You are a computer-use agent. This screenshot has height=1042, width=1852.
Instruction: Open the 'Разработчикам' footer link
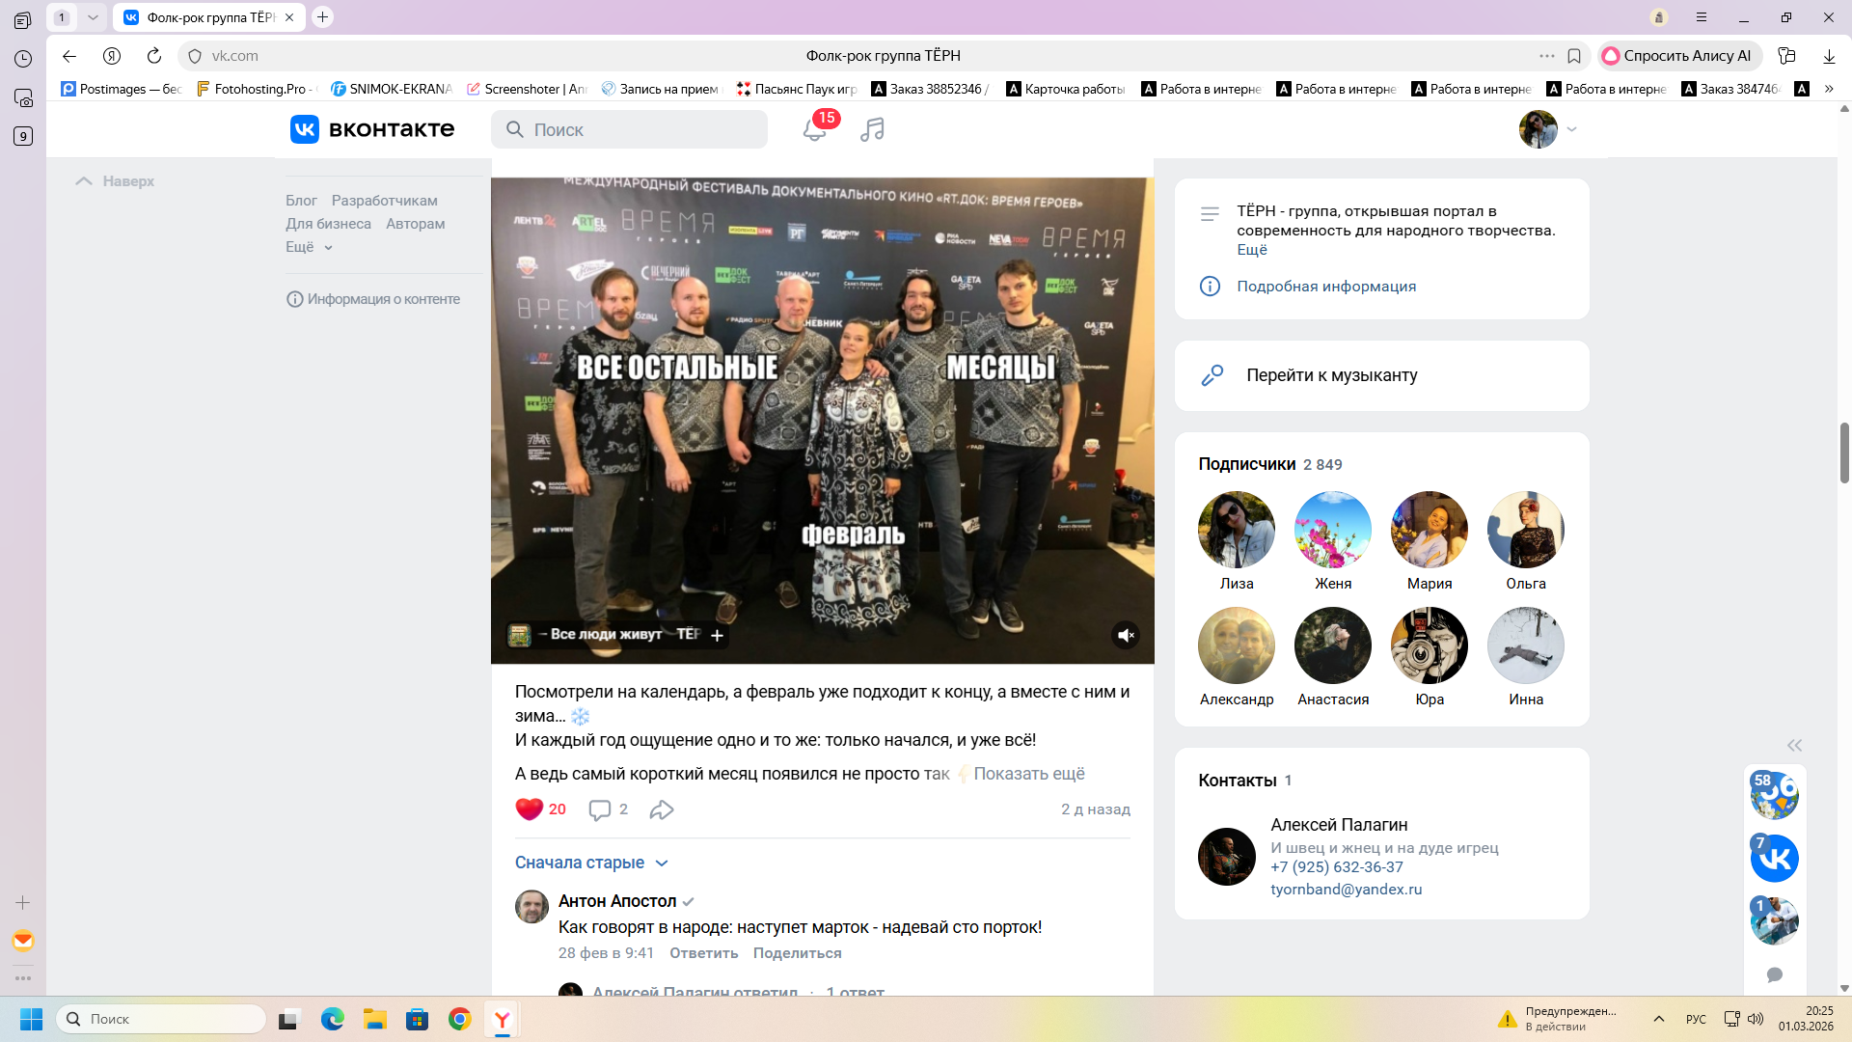tap(384, 201)
